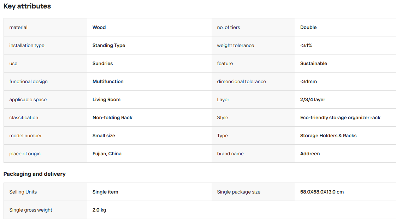
Task: Select the Small size model number
Action: (104, 136)
